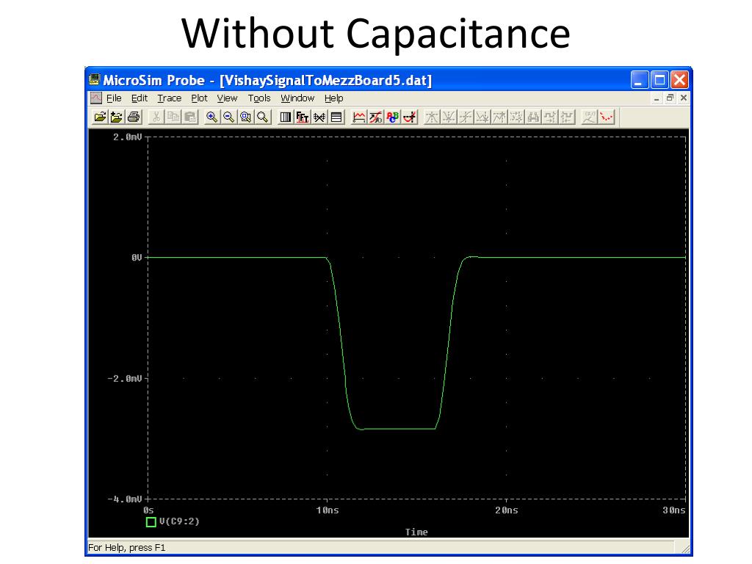Viewport: 752px width, 564px height.
Task: Open the Help menu
Action: coord(334,98)
